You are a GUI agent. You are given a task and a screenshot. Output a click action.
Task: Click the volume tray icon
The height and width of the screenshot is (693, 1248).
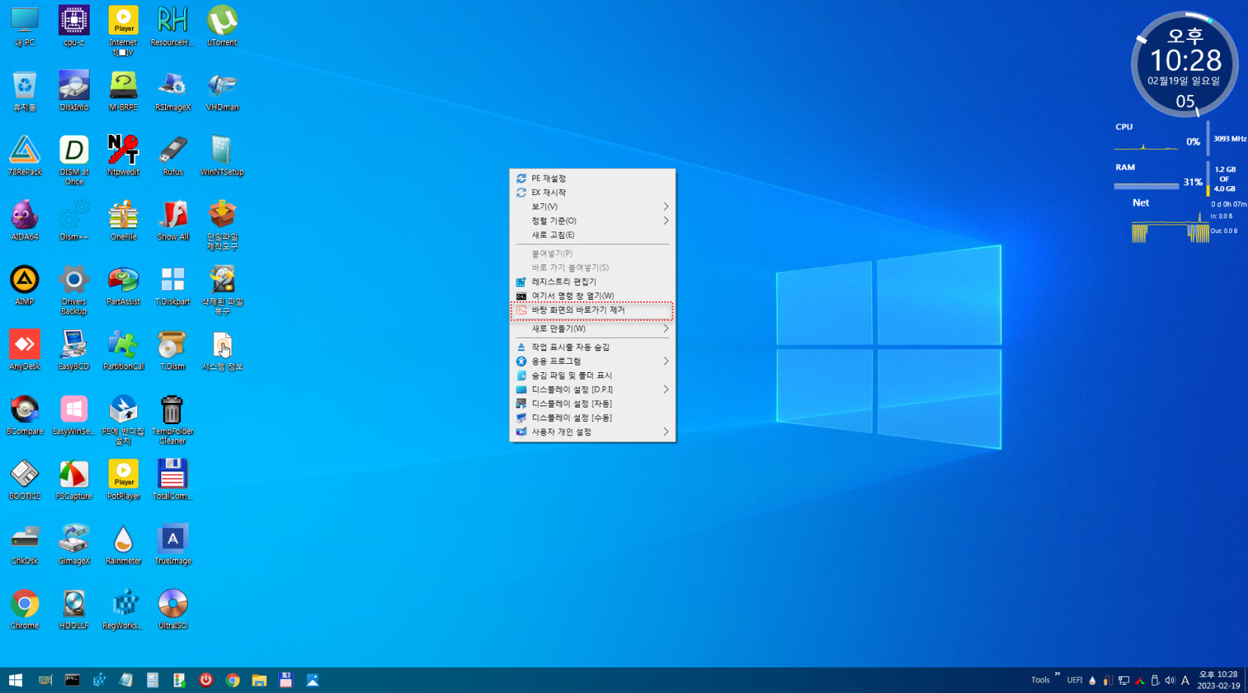tap(1170, 680)
